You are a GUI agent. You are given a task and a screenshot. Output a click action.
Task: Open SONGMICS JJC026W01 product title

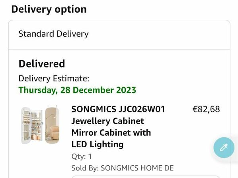118,109
